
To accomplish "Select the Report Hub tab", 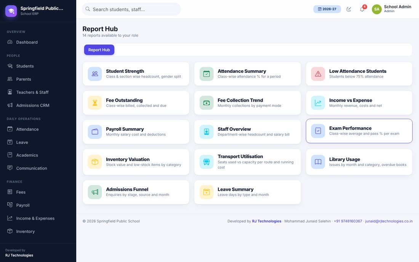I will click(99, 50).
